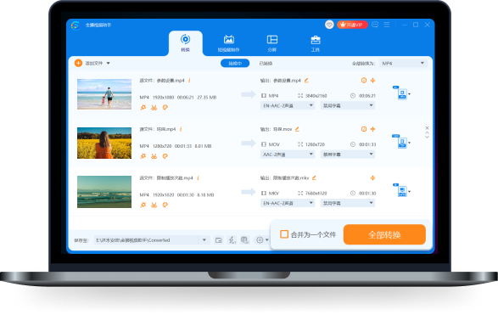Screen dimensions: 498x315
Task: Click the orange add files plus icon
Action: [x=78, y=63]
